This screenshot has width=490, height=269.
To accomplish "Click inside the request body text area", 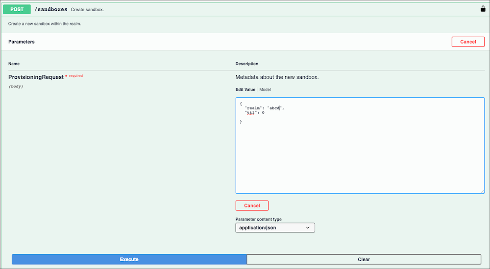I will point(360,145).
